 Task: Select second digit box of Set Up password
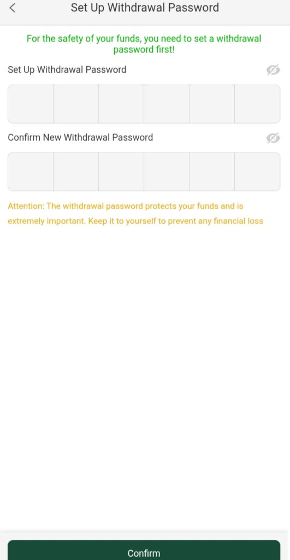(x=76, y=104)
